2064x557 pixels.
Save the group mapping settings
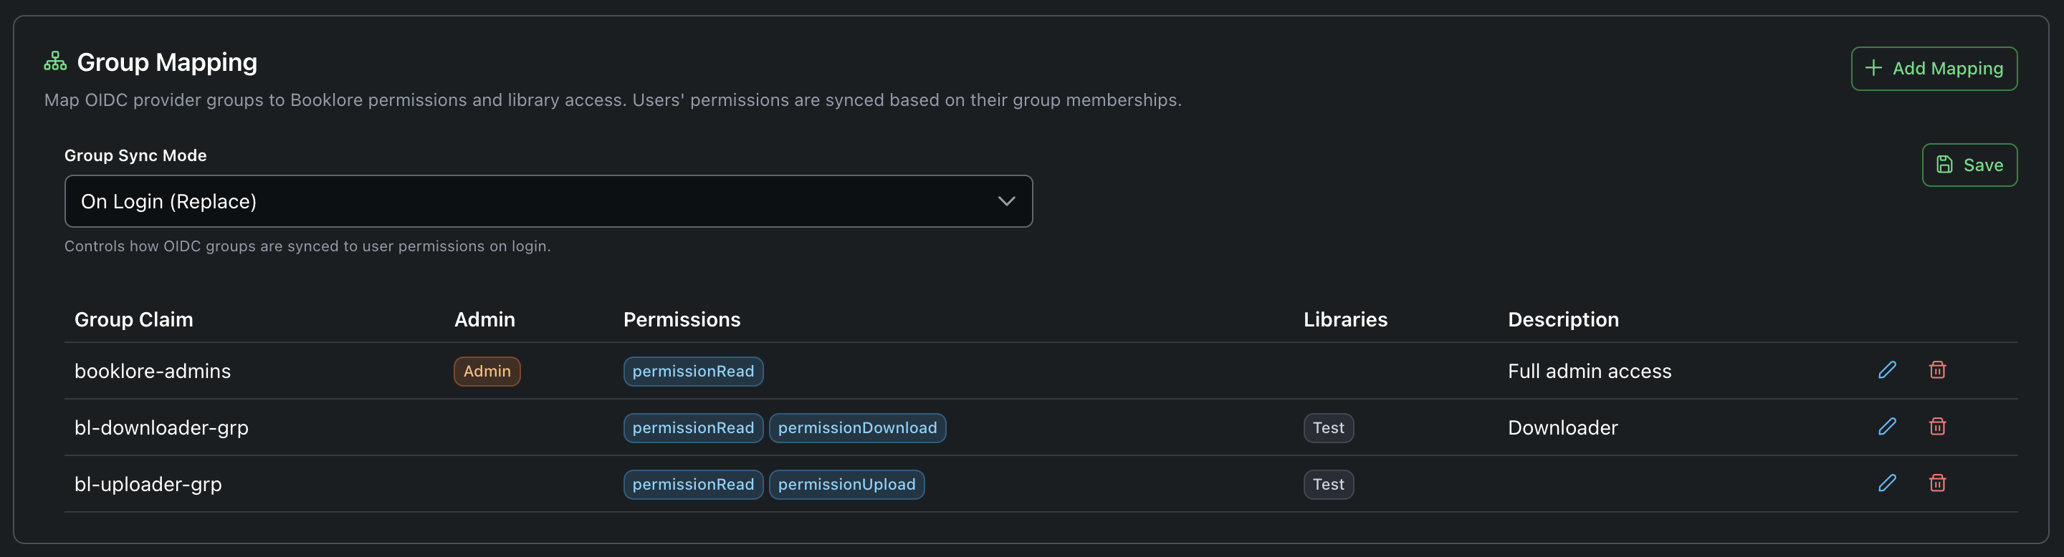(x=1969, y=165)
